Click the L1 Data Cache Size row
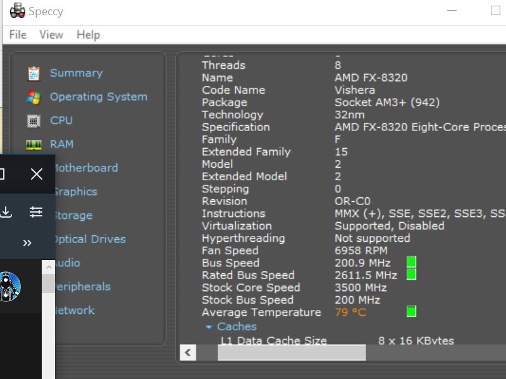Image resolution: width=506 pixels, height=379 pixels. click(x=337, y=340)
